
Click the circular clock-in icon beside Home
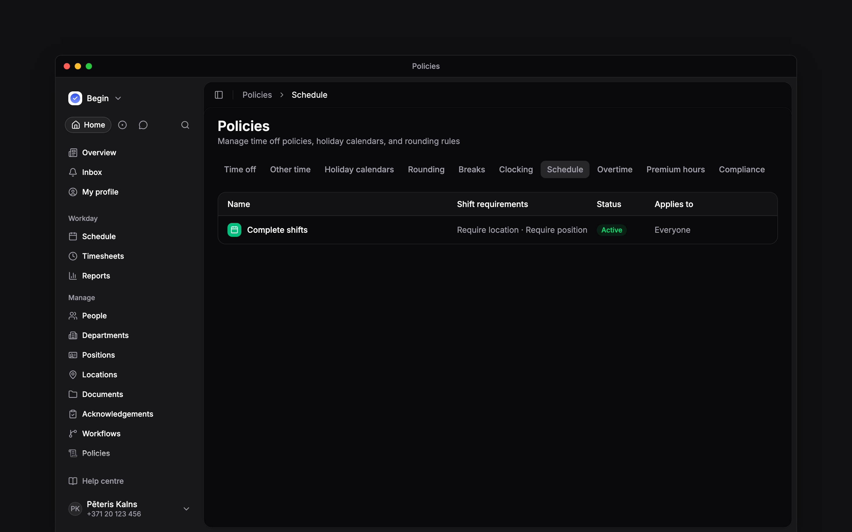pos(122,125)
